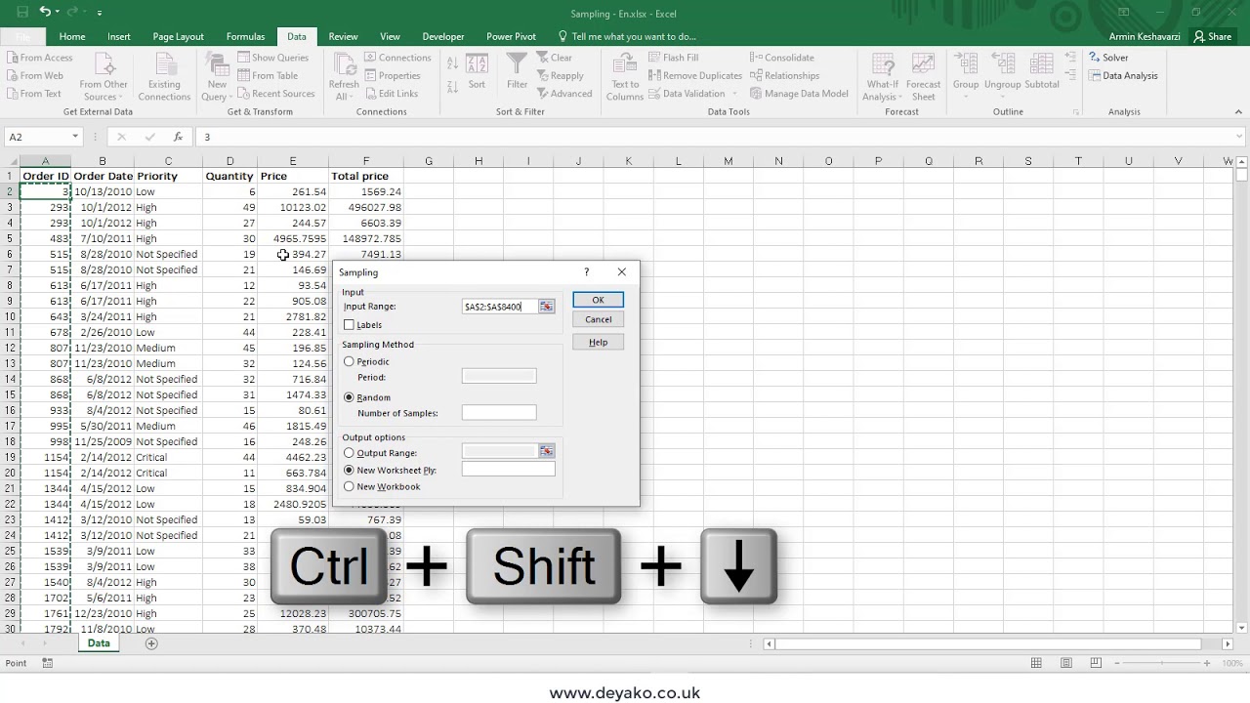This screenshot has width=1250, height=703.
Task: Click Tell me what you want to do
Action: point(627,36)
